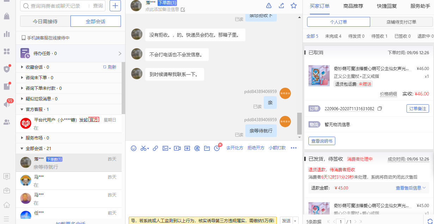Switch to 今日需接待 conversation filter

45,21
